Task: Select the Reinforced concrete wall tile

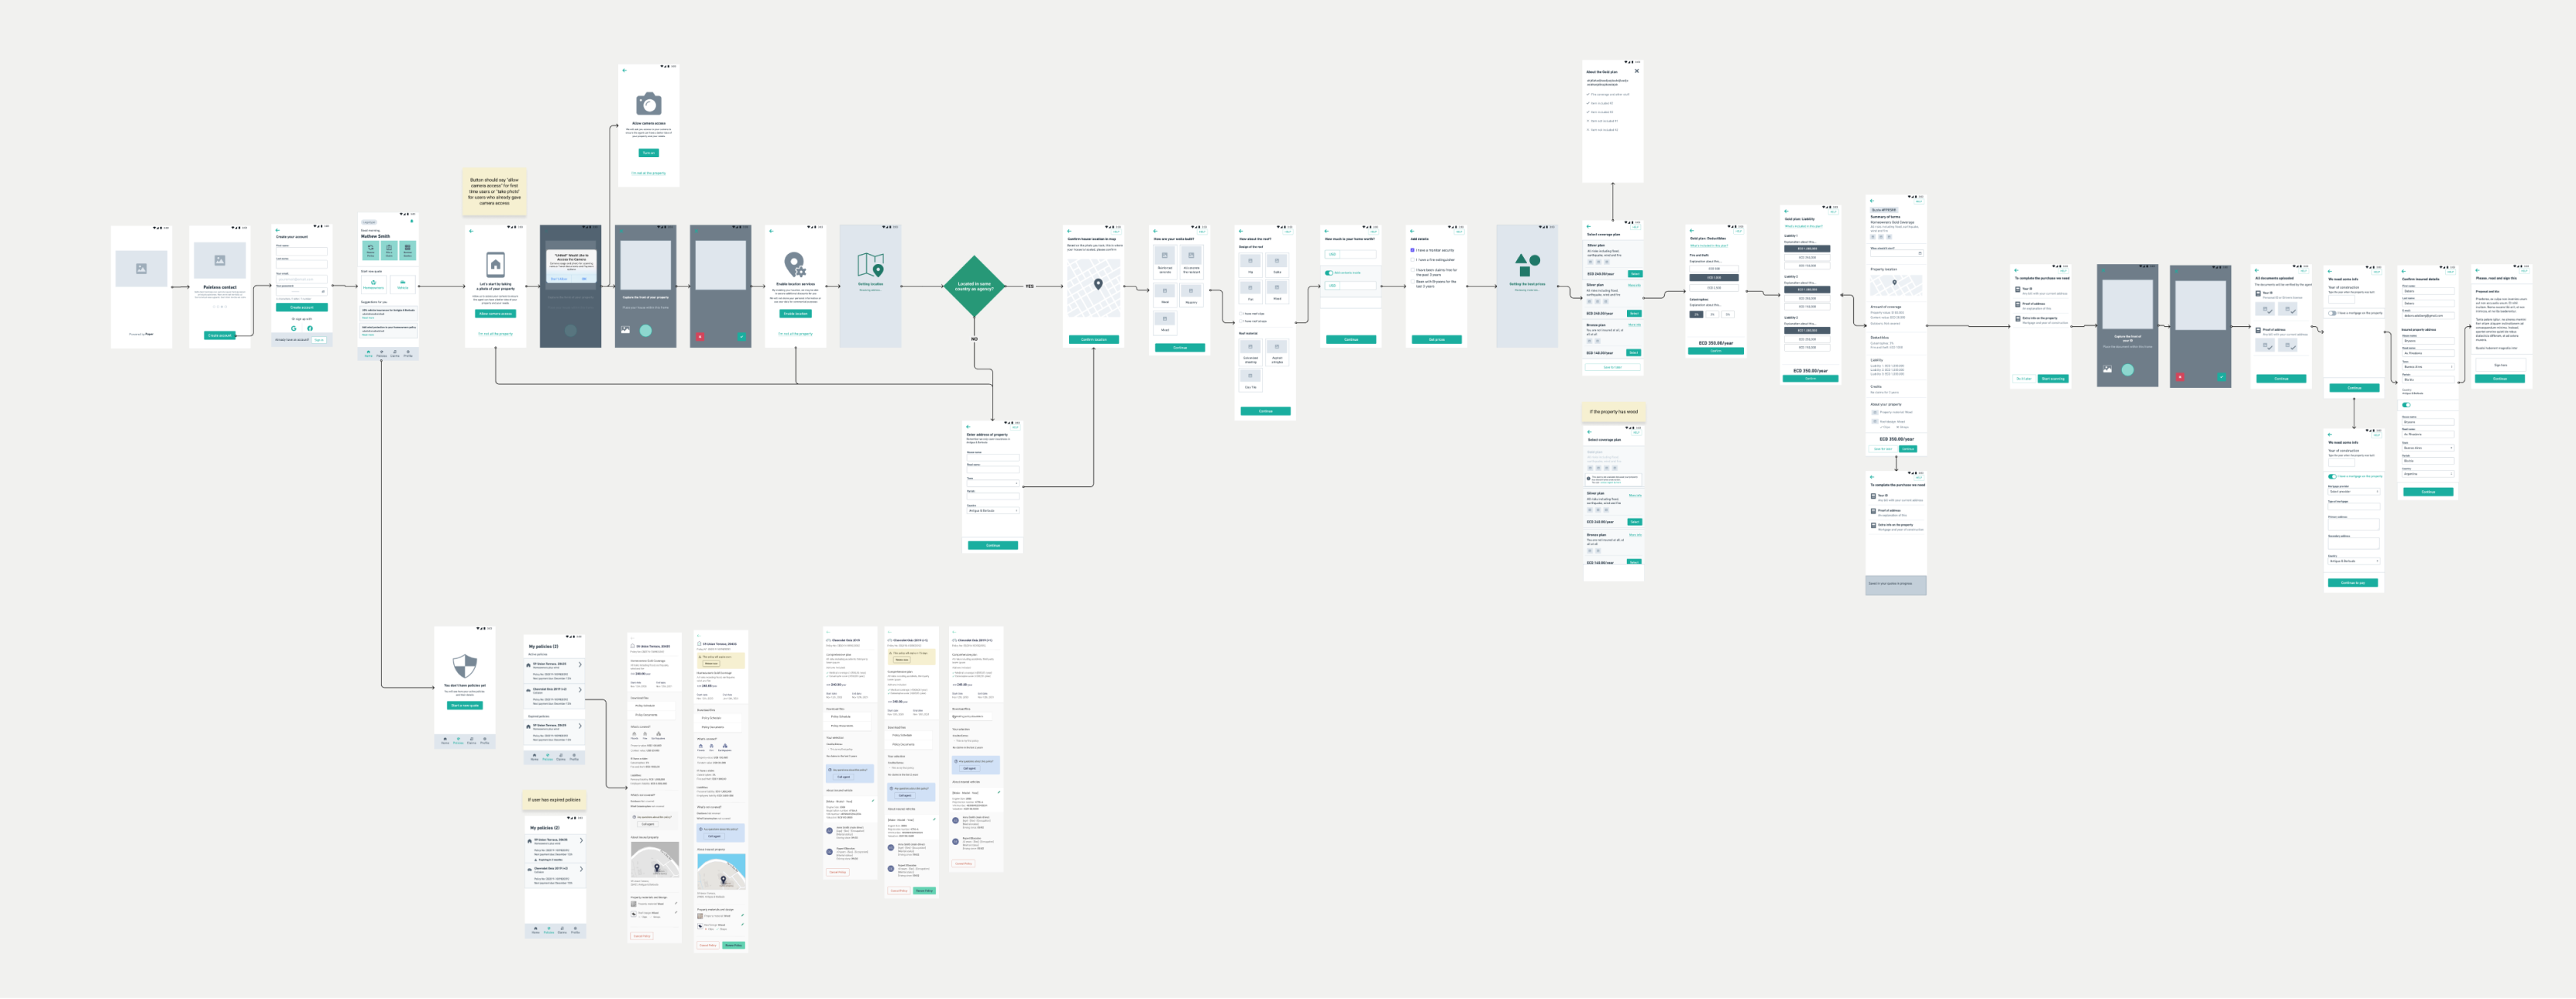Action: 1165,262
